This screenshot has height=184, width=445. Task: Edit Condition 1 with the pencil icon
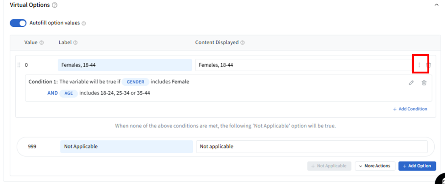pyautogui.click(x=411, y=83)
